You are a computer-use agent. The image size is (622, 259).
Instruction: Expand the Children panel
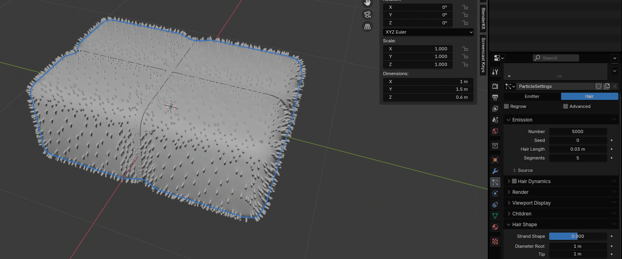[x=522, y=214]
